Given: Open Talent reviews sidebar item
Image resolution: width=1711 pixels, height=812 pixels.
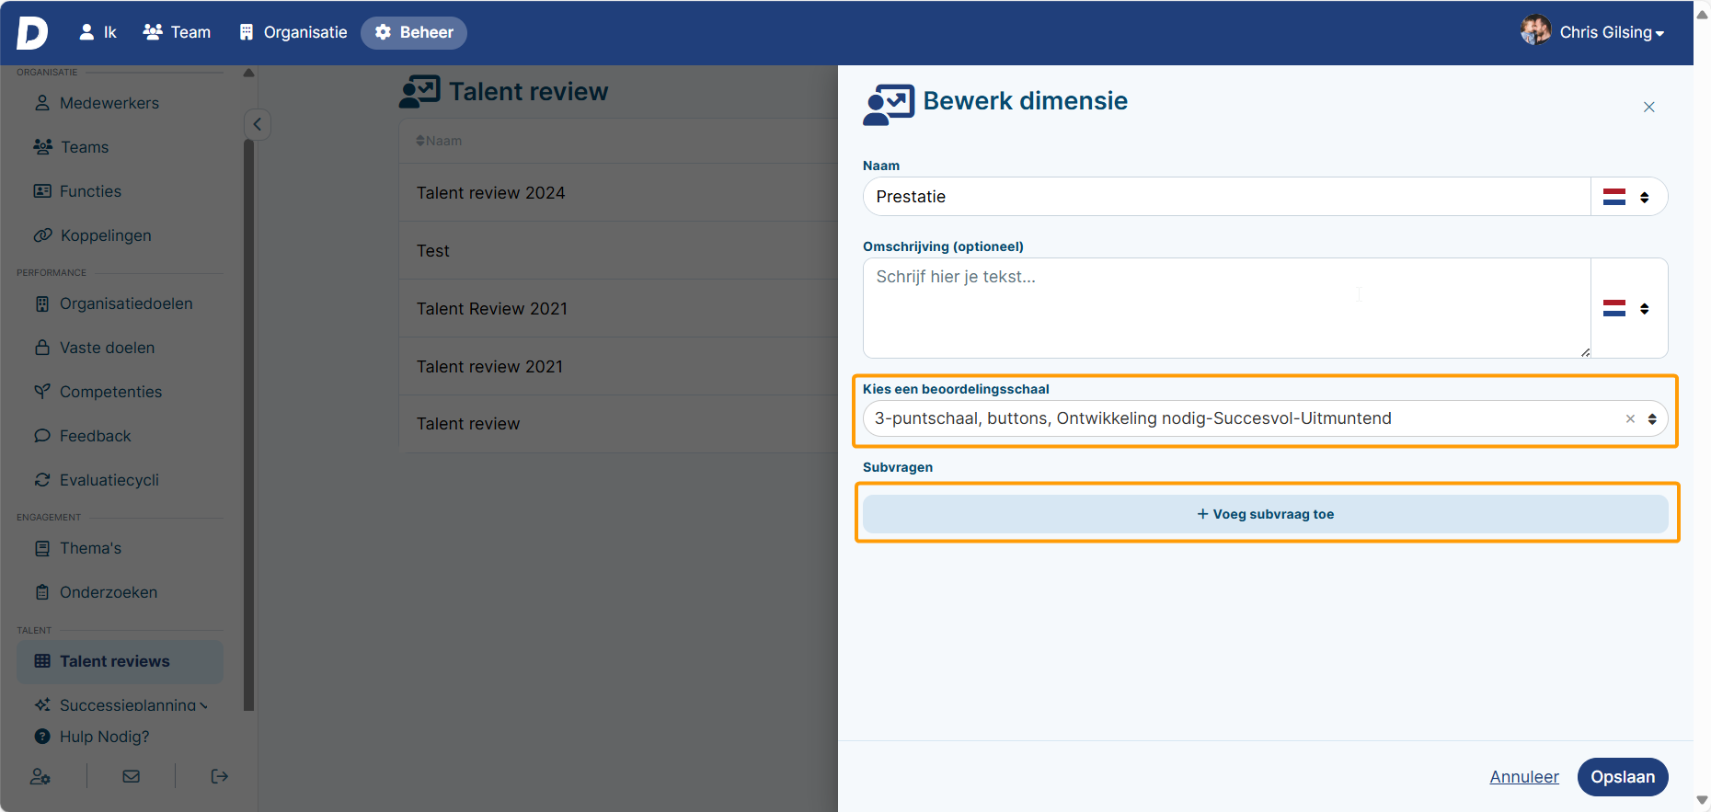Looking at the screenshot, I should [120, 661].
